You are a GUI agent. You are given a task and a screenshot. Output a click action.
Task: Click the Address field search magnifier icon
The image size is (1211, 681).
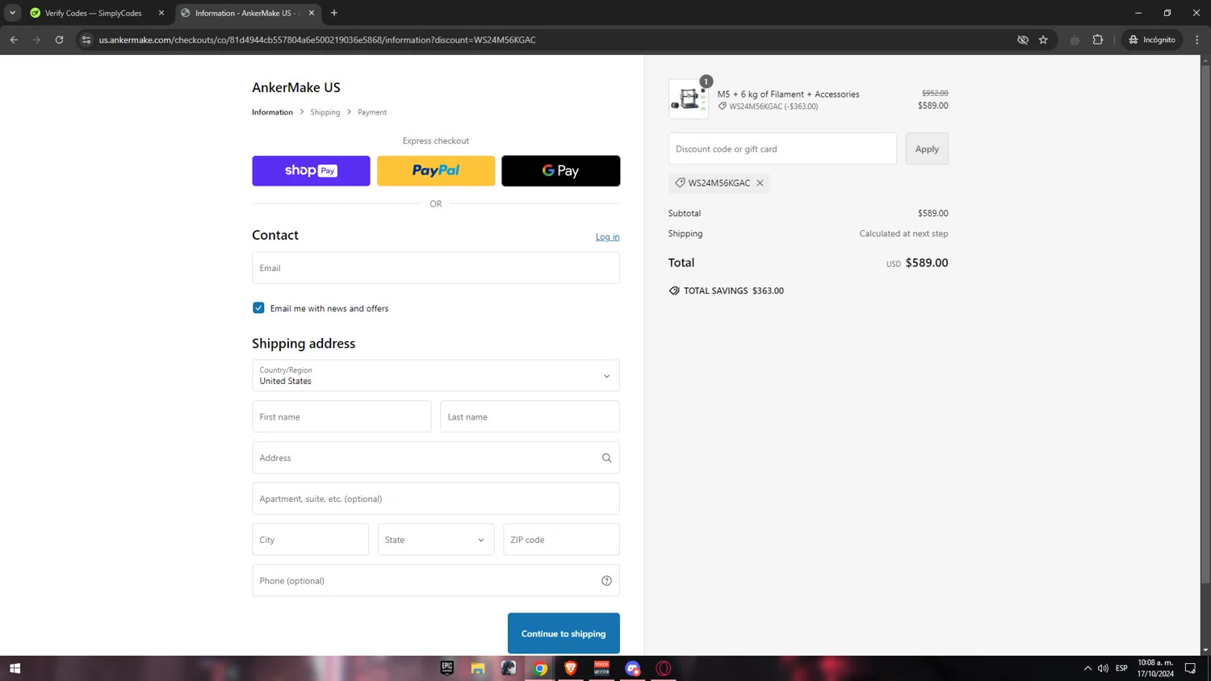coord(606,458)
